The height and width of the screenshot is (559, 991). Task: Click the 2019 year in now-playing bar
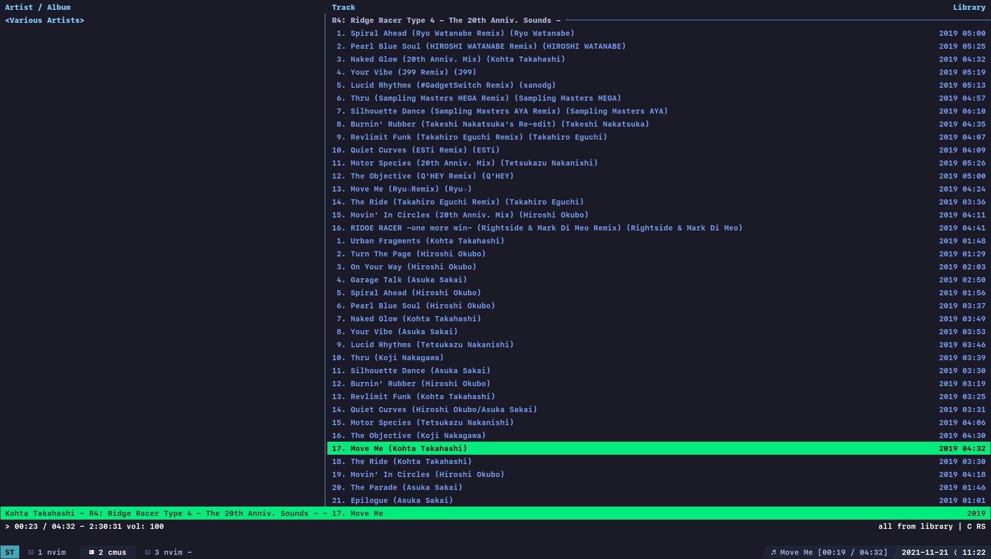(x=976, y=513)
